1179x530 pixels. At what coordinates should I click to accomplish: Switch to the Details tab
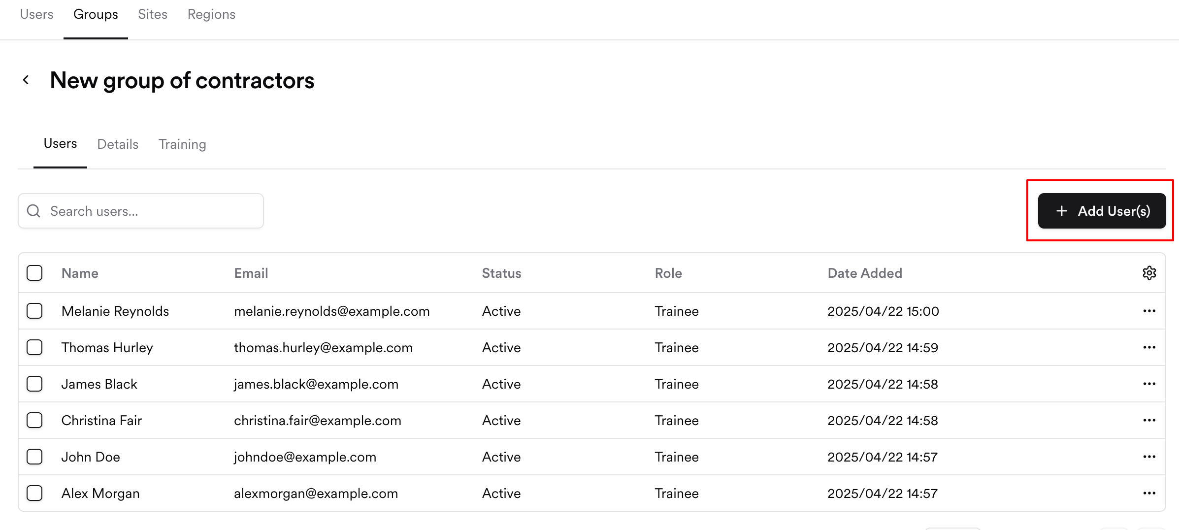(x=118, y=144)
